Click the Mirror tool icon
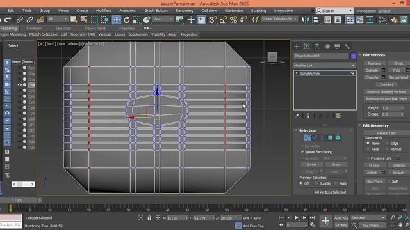The height and width of the screenshot is (230, 410). 305,20
